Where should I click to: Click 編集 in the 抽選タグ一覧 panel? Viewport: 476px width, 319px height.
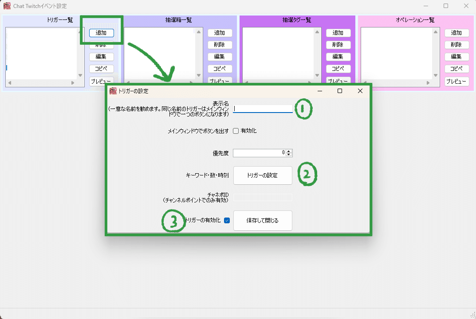click(338, 56)
